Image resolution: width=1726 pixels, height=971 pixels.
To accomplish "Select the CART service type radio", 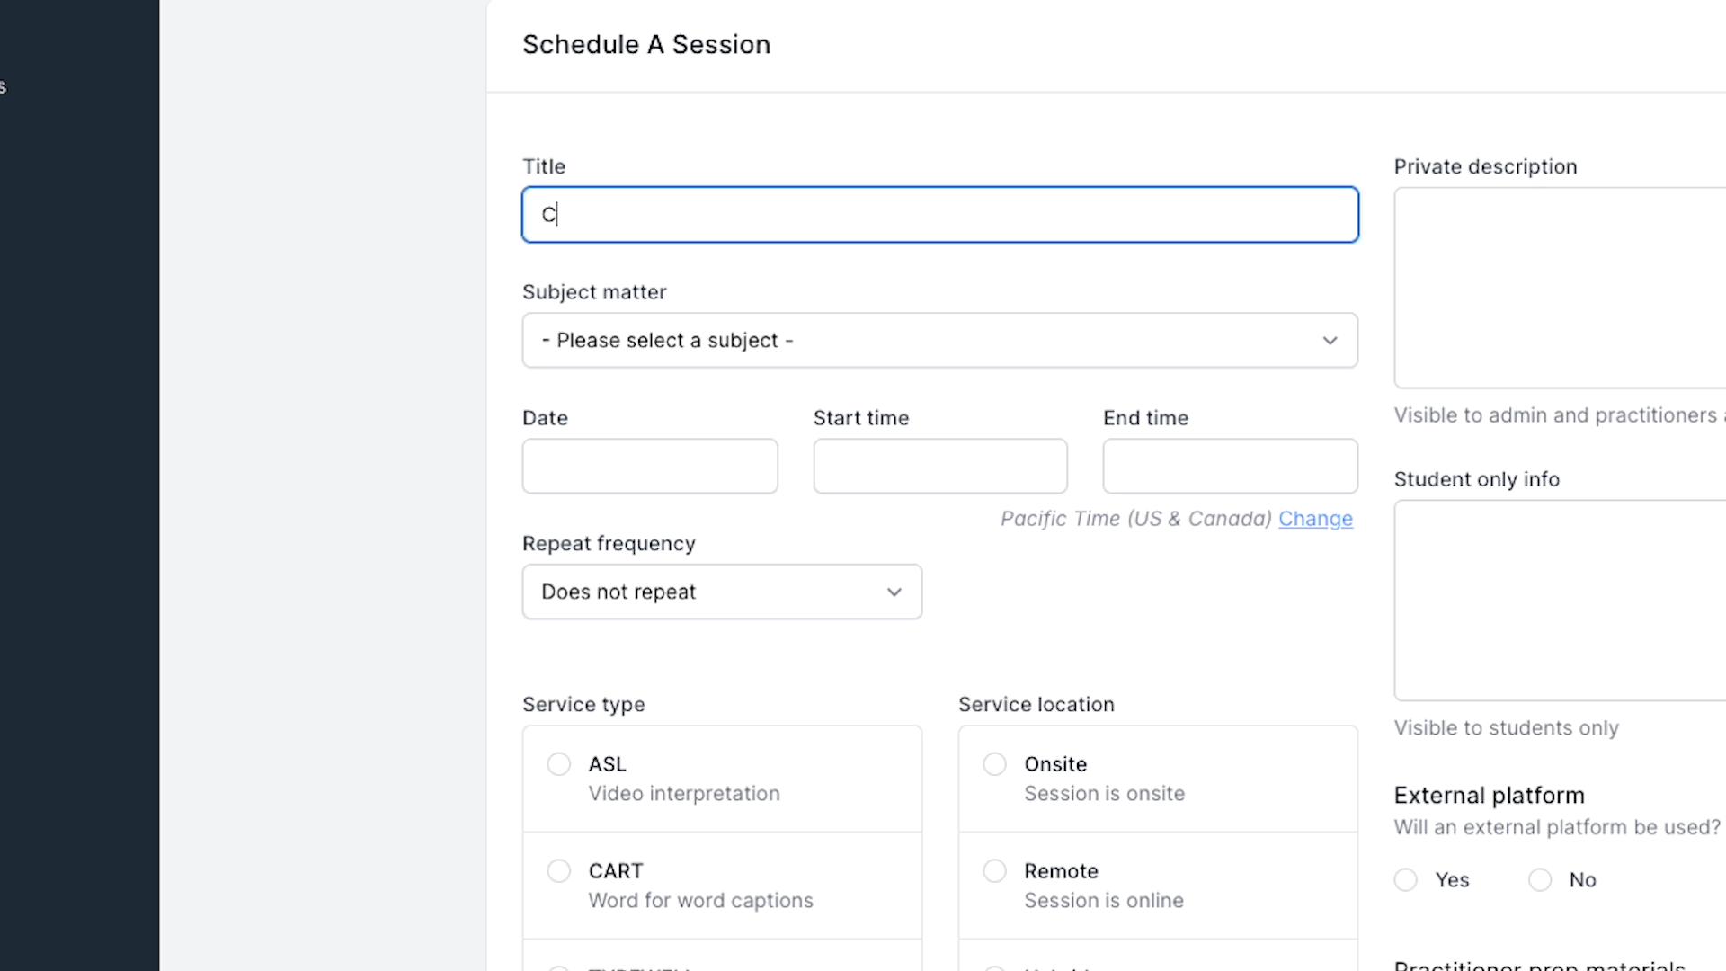I will [x=559, y=871].
